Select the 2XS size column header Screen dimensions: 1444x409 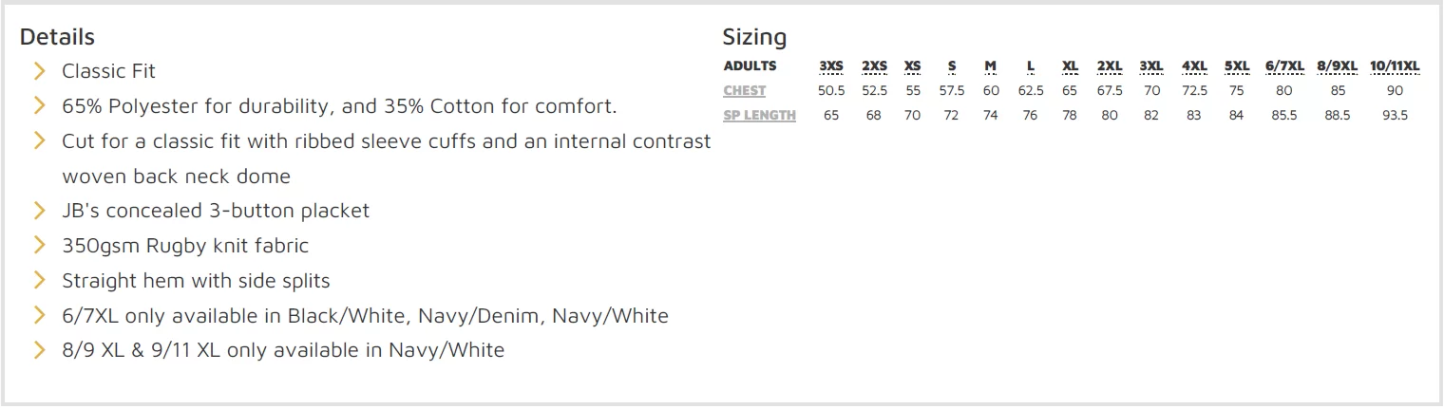point(874,66)
